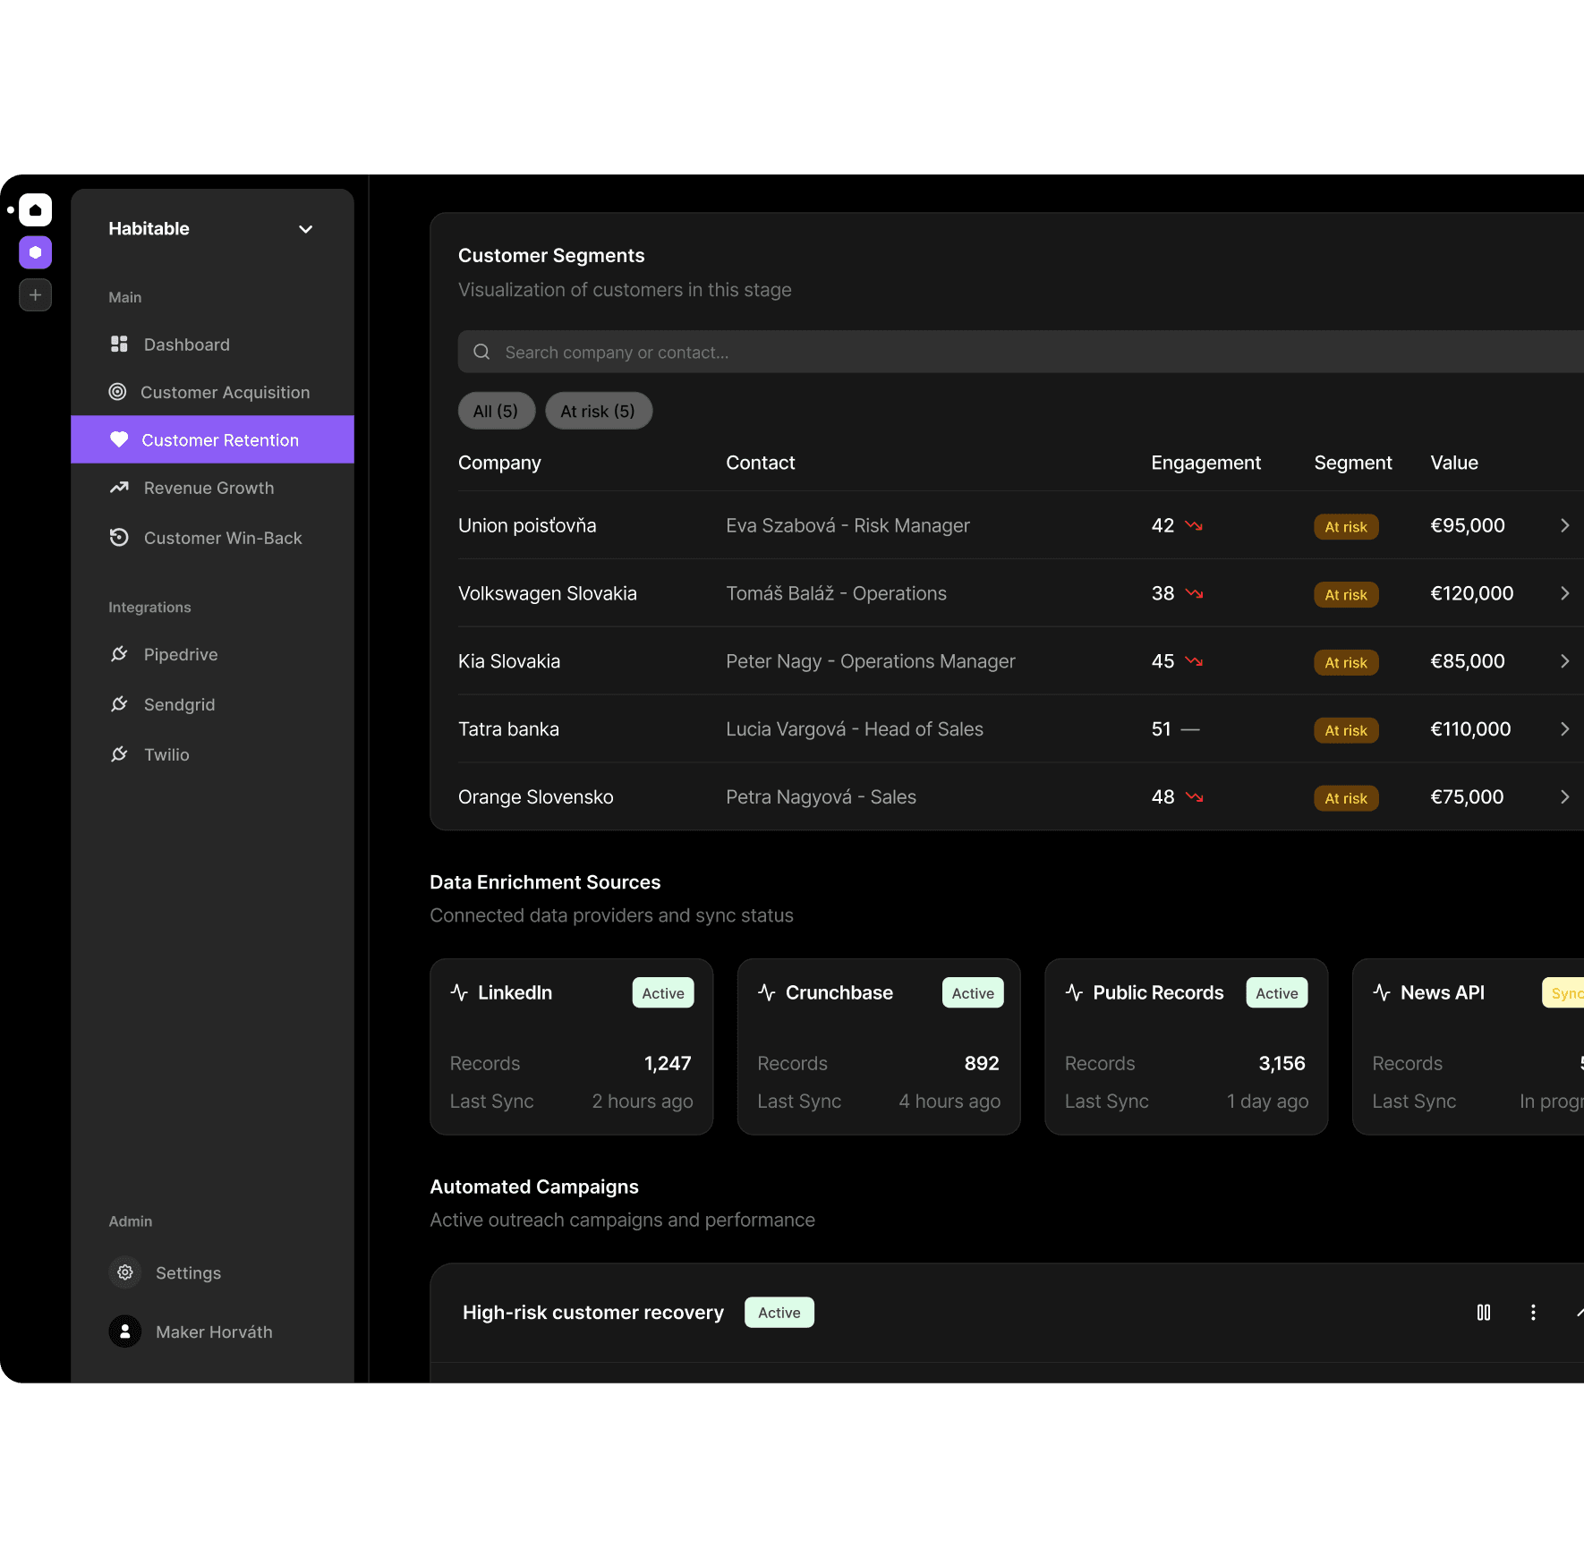Open High-risk customer recovery more options menu
Screen dimensions: 1584x1557
tap(1533, 1312)
